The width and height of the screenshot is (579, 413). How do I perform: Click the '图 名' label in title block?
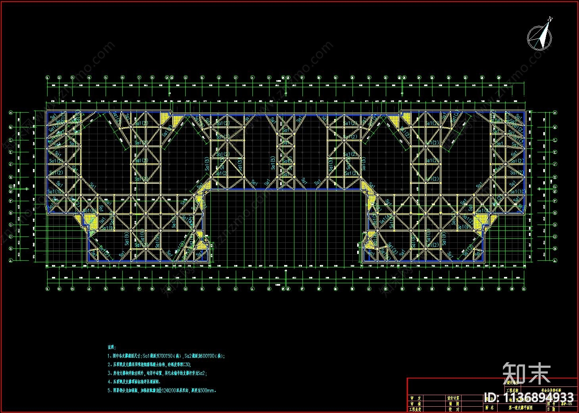click(x=490, y=407)
